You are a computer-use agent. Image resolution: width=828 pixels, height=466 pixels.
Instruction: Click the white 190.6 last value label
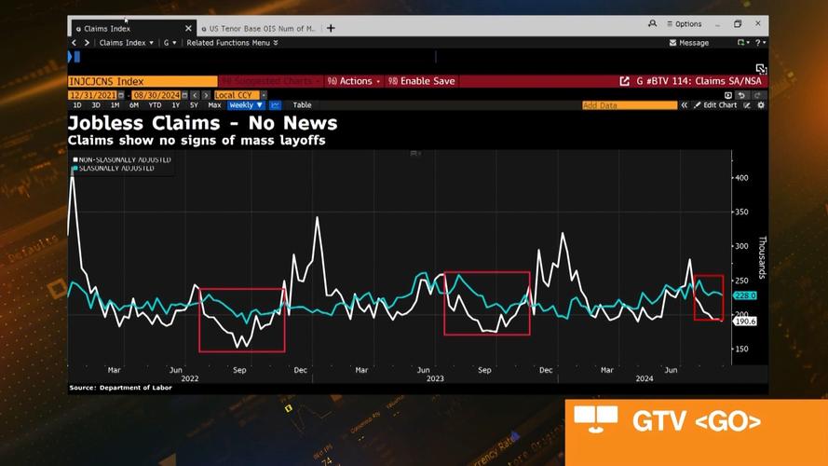tap(745, 322)
